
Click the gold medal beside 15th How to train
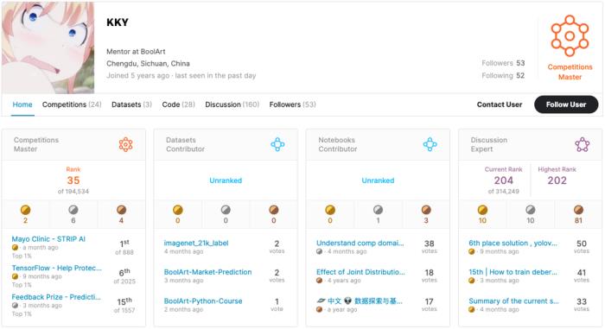pyautogui.click(x=472, y=281)
